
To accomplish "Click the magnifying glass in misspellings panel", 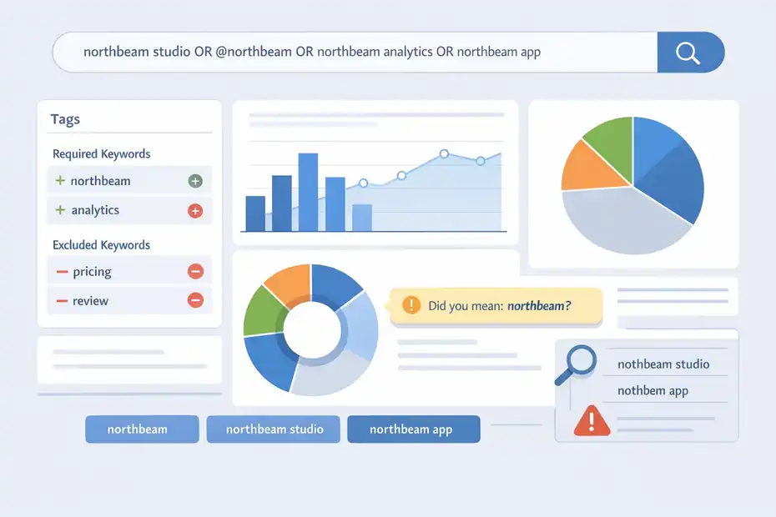I will point(577,364).
